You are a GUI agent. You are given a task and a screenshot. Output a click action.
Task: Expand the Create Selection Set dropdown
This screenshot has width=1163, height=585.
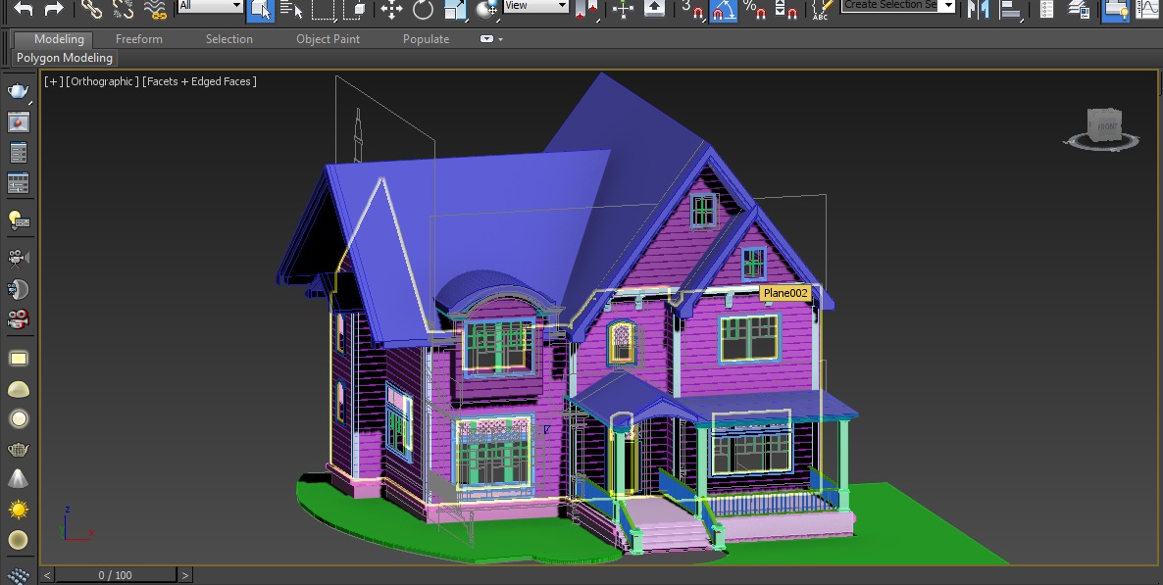tap(947, 6)
